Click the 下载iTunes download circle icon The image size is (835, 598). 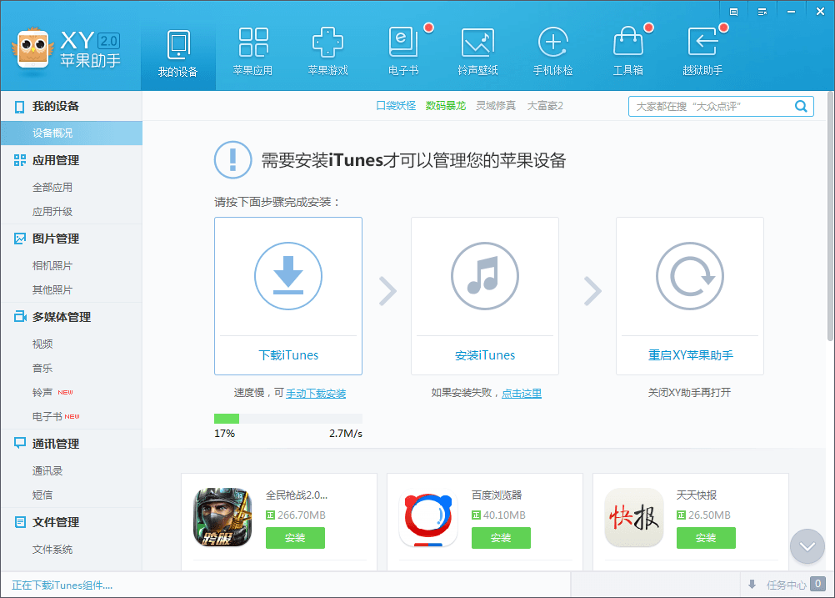[288, 276]
